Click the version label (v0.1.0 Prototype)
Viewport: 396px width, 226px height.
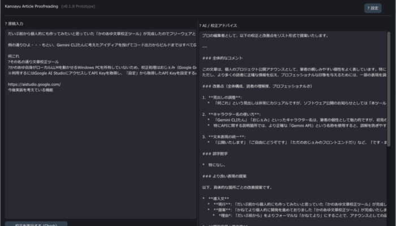tap(78, 6)
